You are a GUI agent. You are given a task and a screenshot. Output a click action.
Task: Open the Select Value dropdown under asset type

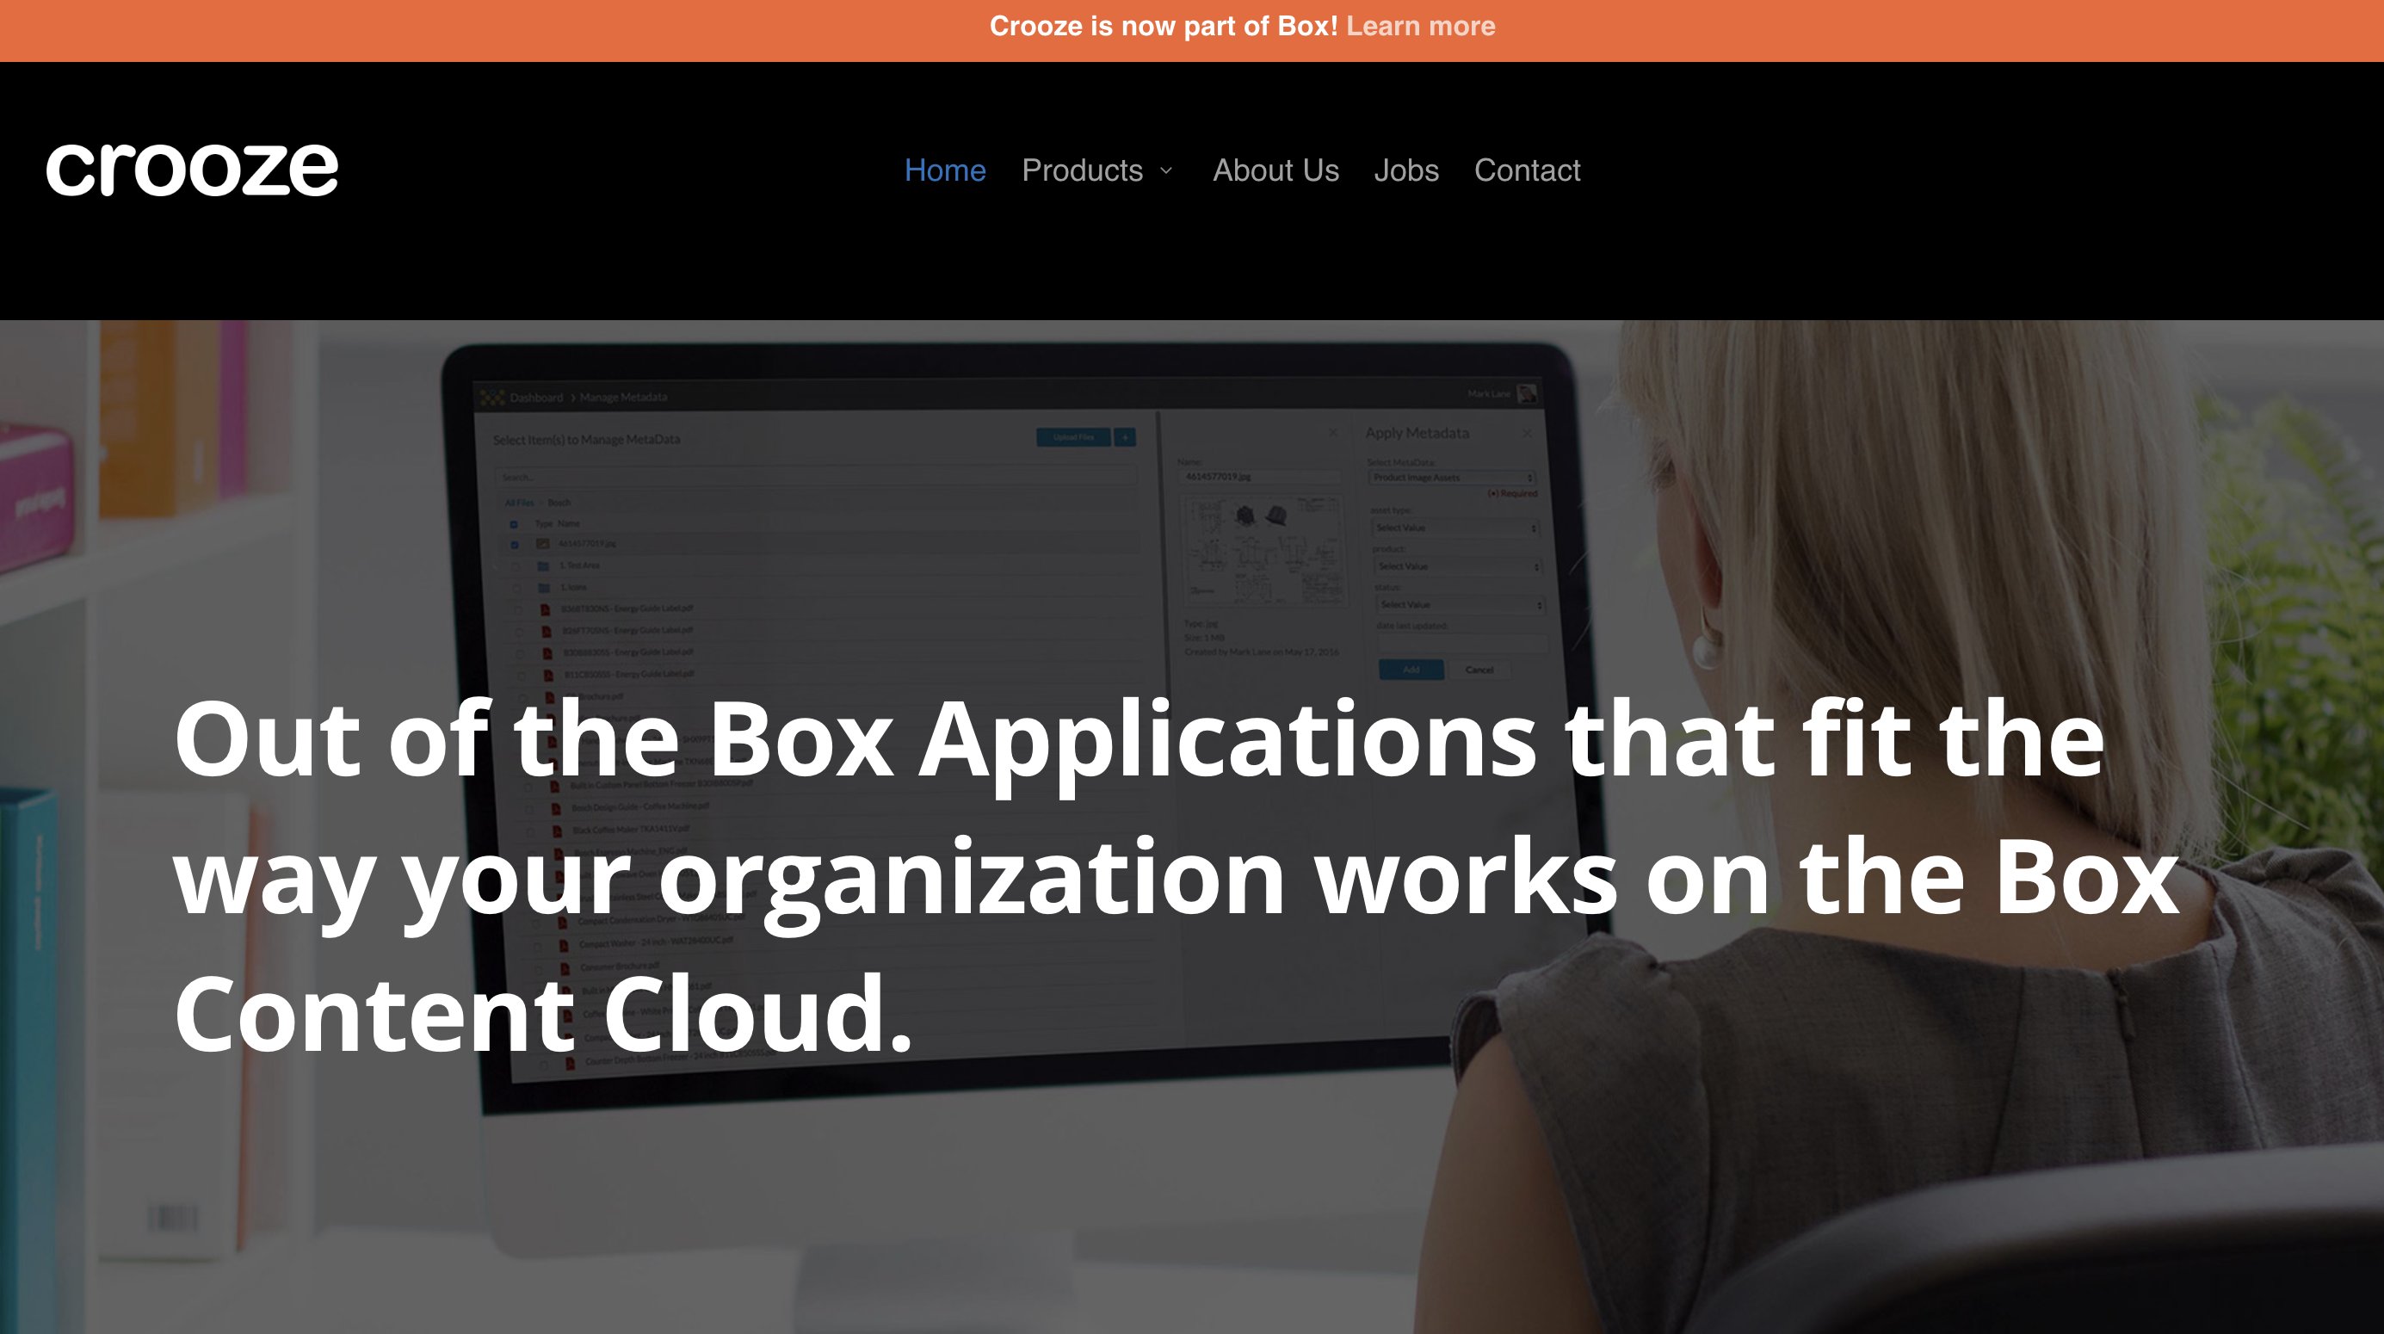coord(1457,528)
